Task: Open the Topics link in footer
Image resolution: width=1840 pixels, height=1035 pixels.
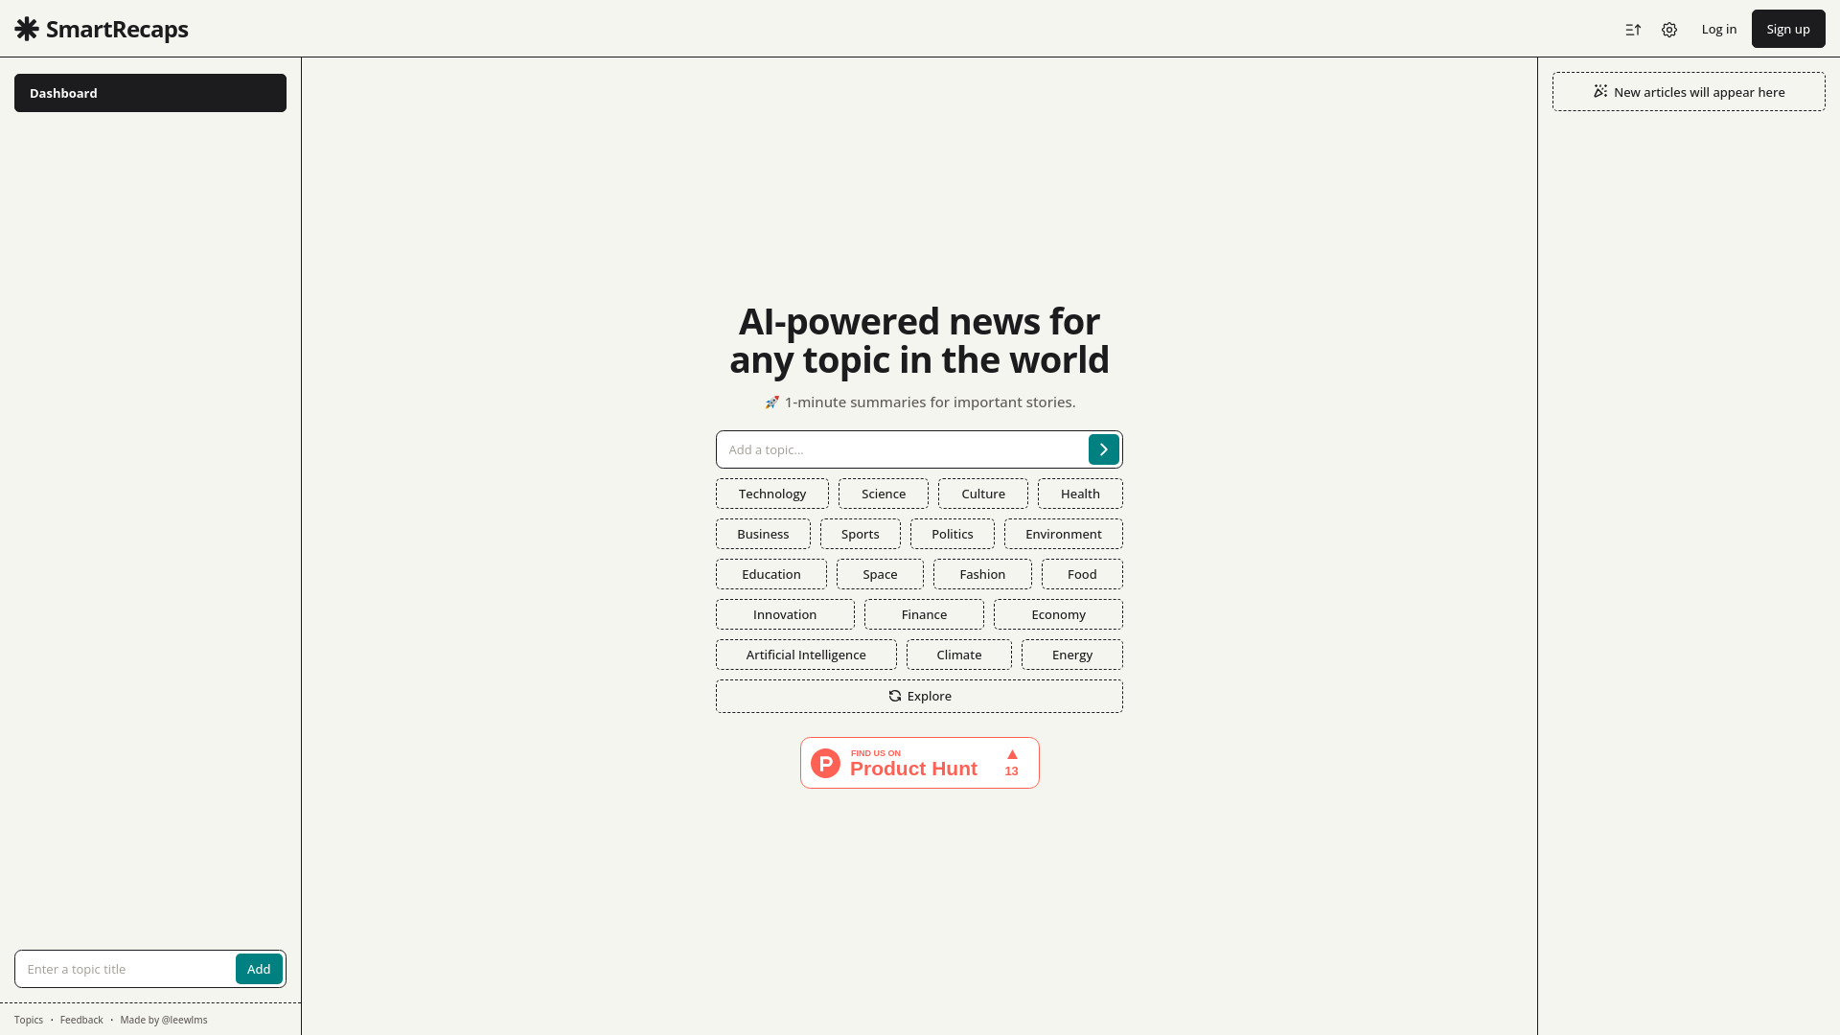Action: pos(28,1020)
